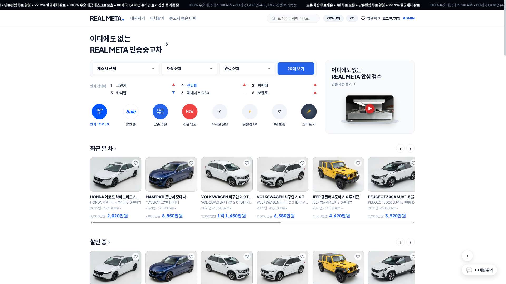
Task: Open the 차종 전체 dropdown
Action: (x=189, y=69)
